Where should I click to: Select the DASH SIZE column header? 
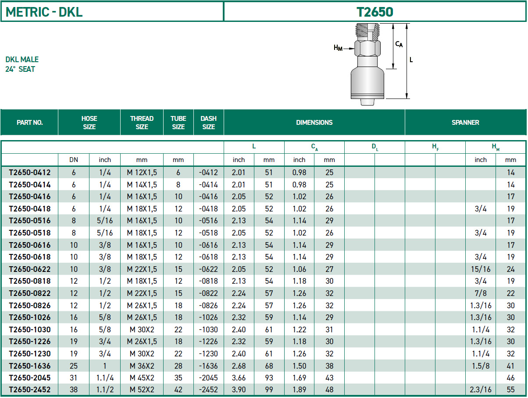pos(208,123)
